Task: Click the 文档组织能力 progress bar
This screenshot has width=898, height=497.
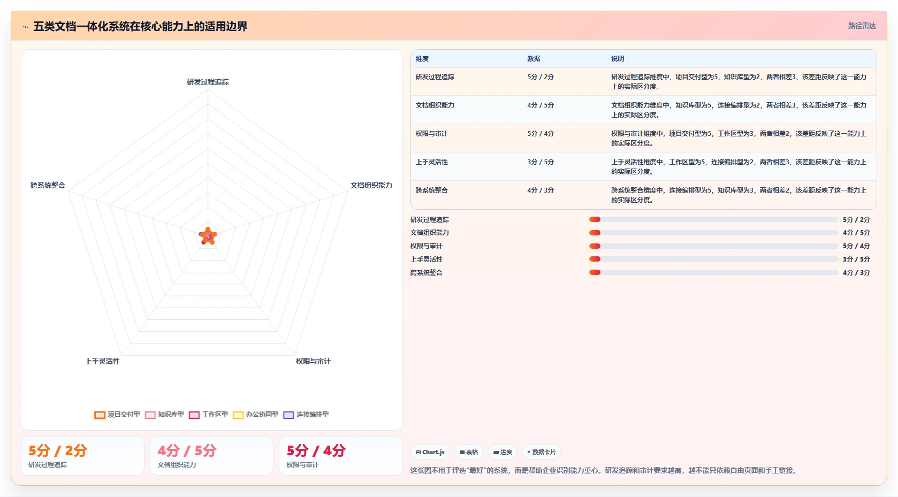Action: (x=713, y=233)
